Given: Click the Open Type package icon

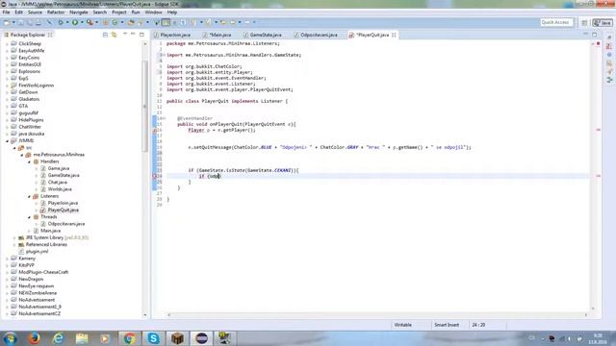Looking at the screenshot, I should [131, 22].
